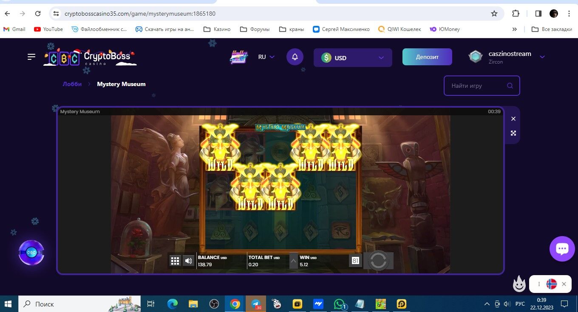Open the USD currency dropdown
578x312 pixels.
[352, 58]
